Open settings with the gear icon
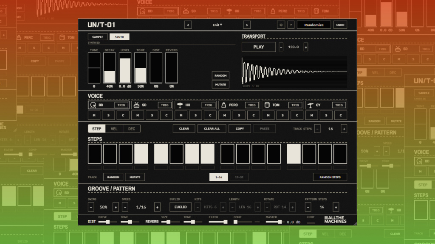This screenshot has width=435, height=244. pos(281,25)
